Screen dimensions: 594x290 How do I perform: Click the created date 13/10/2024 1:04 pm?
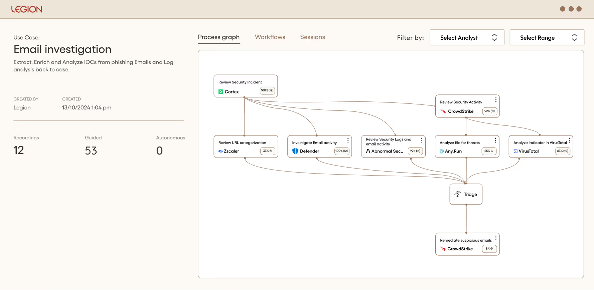click(x=87, y=107)
